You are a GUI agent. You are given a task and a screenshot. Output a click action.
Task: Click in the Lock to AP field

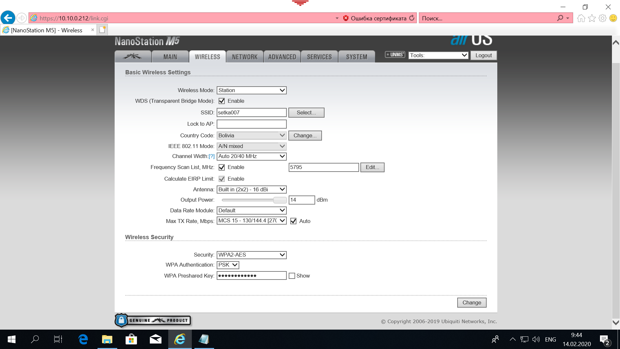tap(252, 124)
